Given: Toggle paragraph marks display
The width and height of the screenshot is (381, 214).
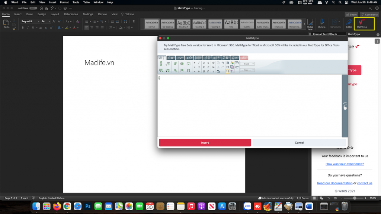Looking at the screenshot, I should click(x=133, y=21).
